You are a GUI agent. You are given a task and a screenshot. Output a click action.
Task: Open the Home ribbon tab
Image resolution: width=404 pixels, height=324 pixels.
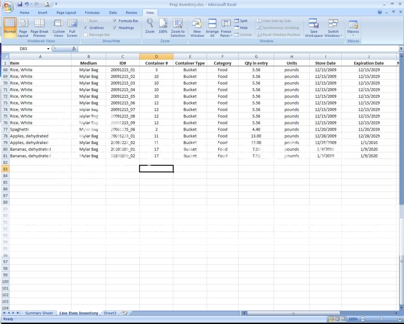tap(24, 12)
